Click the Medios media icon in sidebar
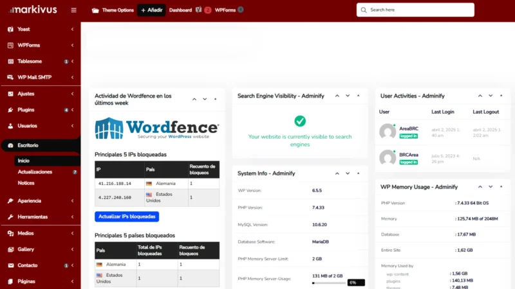 pyautogui.click(x=10, y=233)
